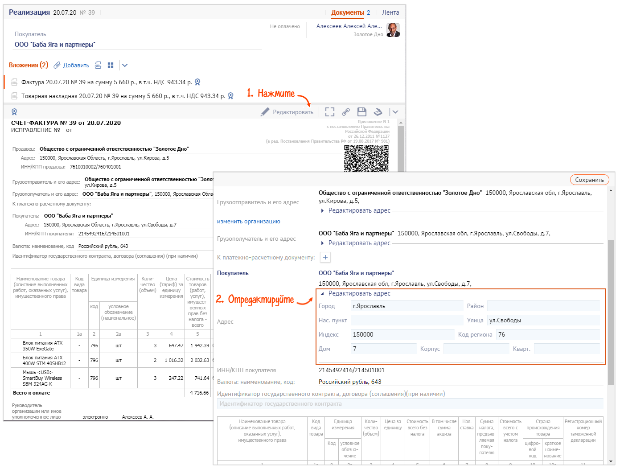Open the Документы tab
This screenshot has width=620, height=469.
pyautogui.click(x=347, y=12)
